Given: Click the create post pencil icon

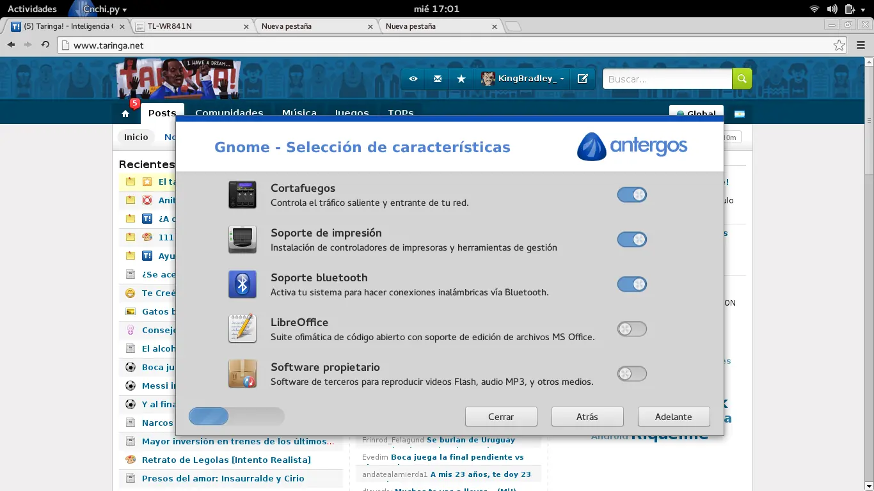Looking at the screenshot, I should click(x=582, y=79).
